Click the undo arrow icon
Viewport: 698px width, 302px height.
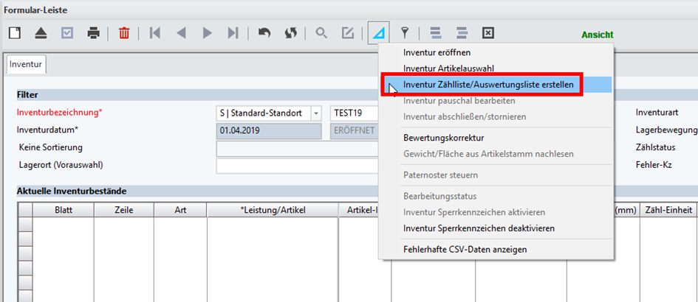coord(264,33)
